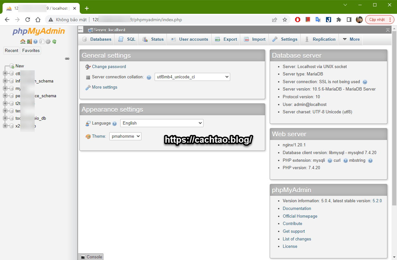Click New to create a database
This screenshot has width=397, height=260.
coord(20,66)
